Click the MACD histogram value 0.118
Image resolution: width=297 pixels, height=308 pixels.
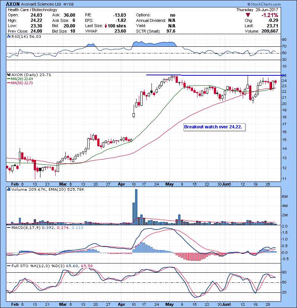[x=78, y=227]
